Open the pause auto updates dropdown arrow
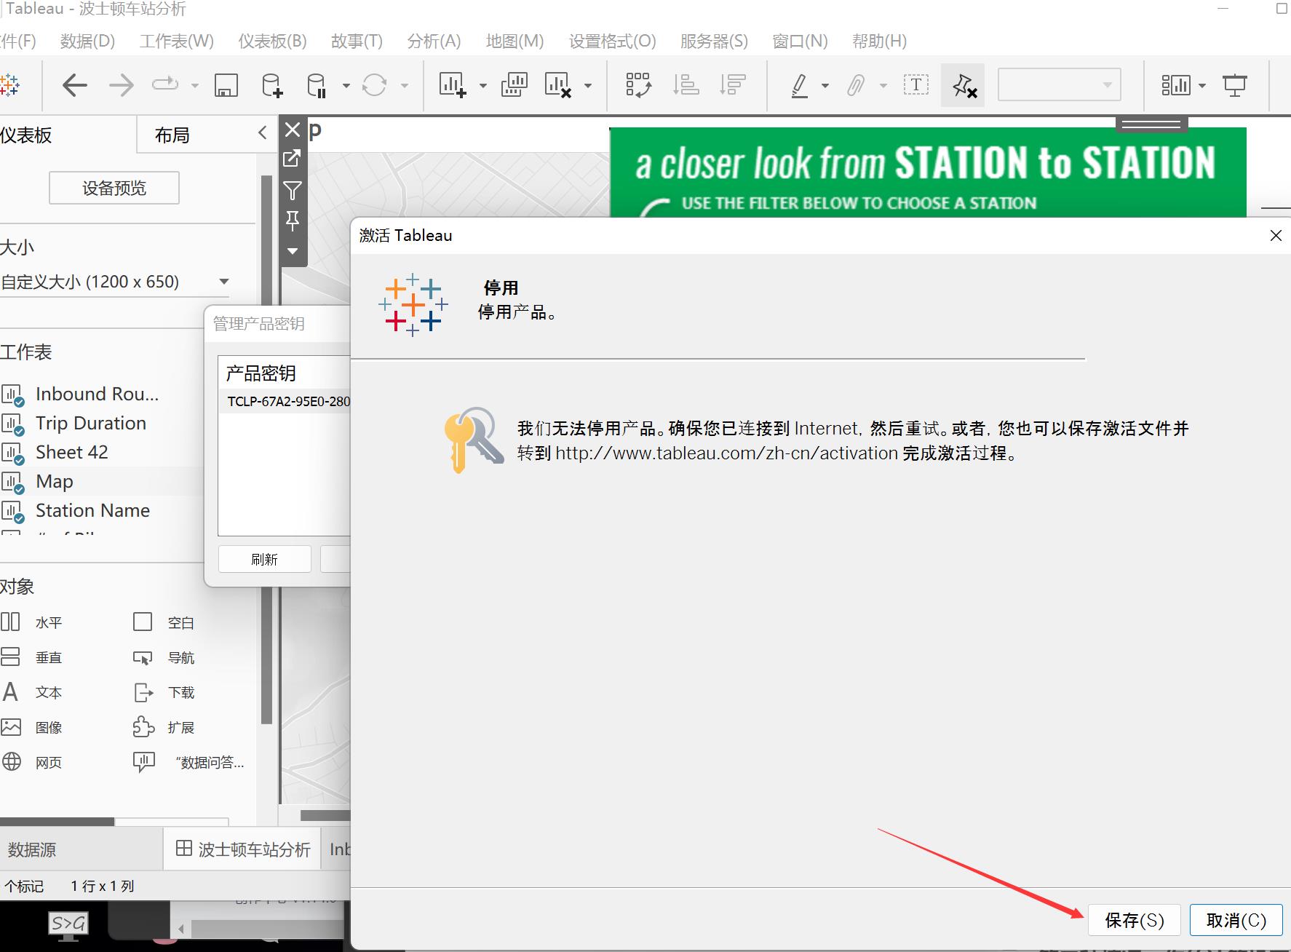Viewport: 1291px width, 952px height. [x=346, y=86]
